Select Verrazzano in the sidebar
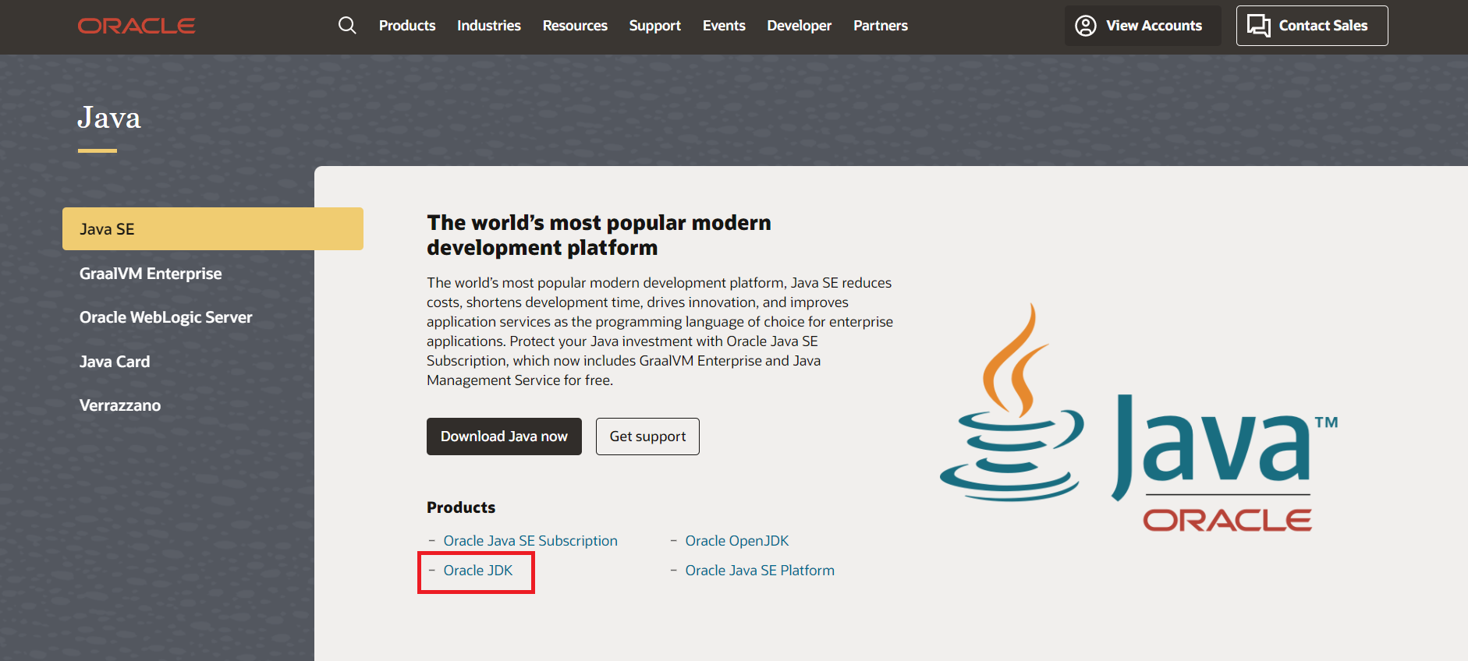This screenshot has width=1468, height=661. 120,405
